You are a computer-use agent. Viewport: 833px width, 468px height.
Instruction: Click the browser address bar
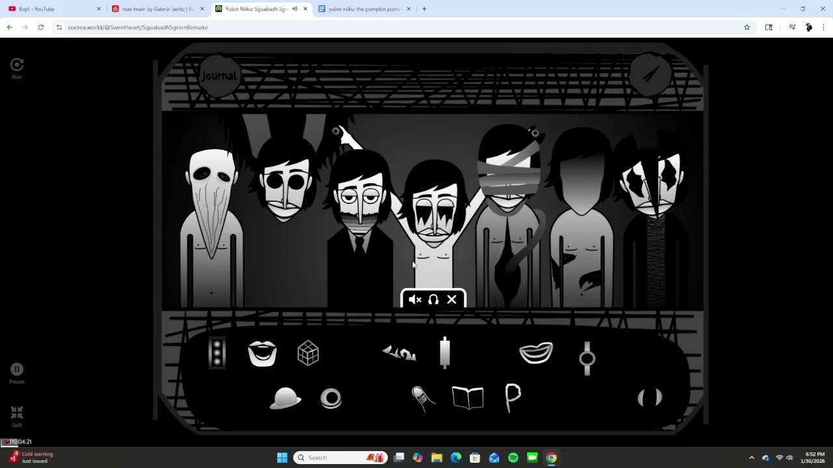pyautogui.click(x=403, y=27)
